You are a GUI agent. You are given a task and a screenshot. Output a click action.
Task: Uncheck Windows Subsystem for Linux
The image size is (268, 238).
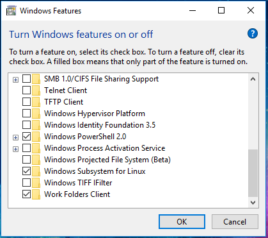[26, 171]
